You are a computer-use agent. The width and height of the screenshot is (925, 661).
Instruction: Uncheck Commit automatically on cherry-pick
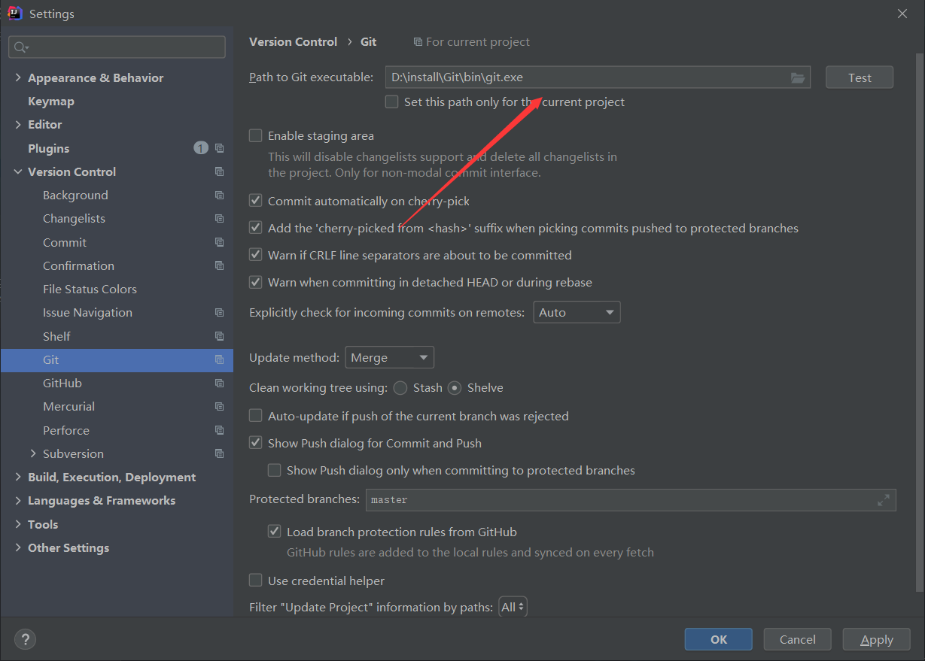point(256,201)
